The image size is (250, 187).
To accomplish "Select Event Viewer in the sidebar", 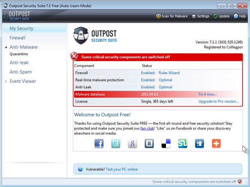I will coord(23,81).
